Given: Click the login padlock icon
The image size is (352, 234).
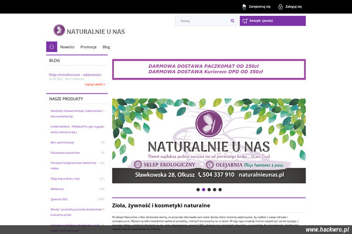Looking at the screenshot, I should [x=280, y=6].
